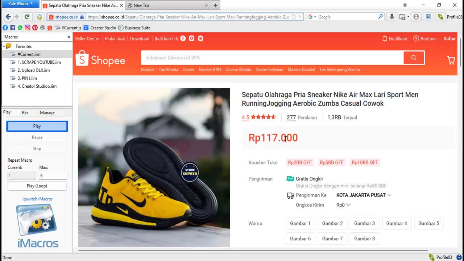Open the Seller Centre link
The height and width of the screenshot is (261, 464).
tap(87, 38)
